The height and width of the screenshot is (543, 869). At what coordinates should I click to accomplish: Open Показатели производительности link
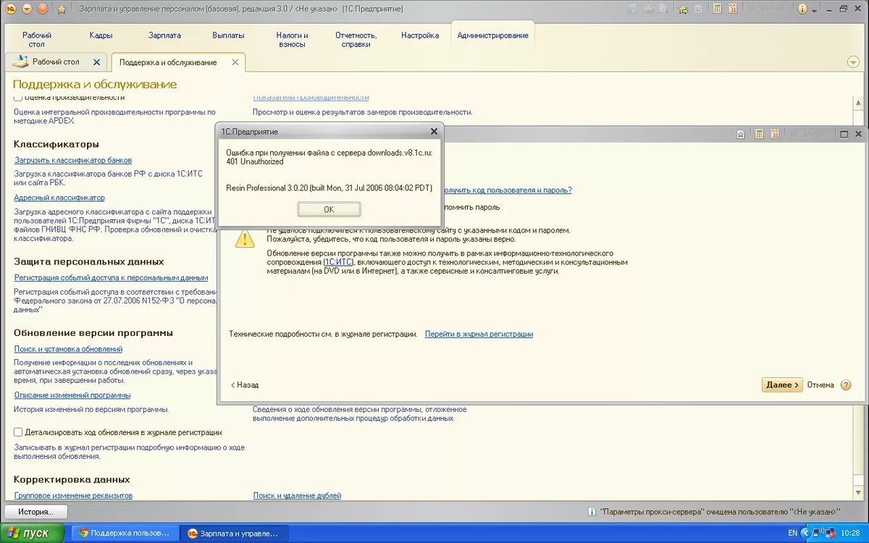pyautogui.click(x=311, y=97)
